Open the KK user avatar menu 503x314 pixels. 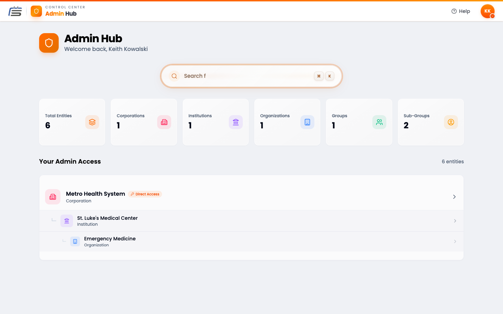[x=488, y=11]
